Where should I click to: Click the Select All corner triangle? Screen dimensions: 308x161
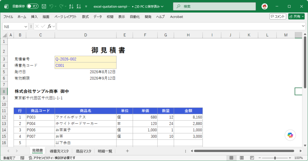pos(4,35)
